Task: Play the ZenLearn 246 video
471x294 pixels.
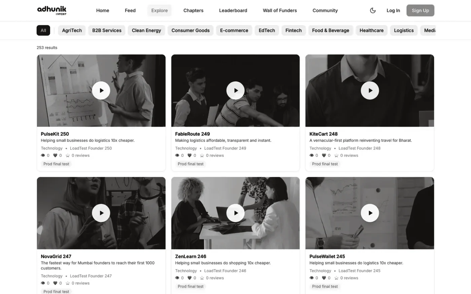Action: pyautogui.click(x=235, y=213)
